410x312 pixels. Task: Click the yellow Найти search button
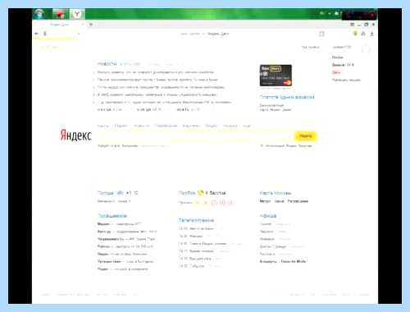[x=305, y=135]
